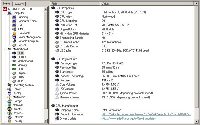Click the Storage drive icon
The width and height of the screenshot is (200, 125).
pos(9,101)
